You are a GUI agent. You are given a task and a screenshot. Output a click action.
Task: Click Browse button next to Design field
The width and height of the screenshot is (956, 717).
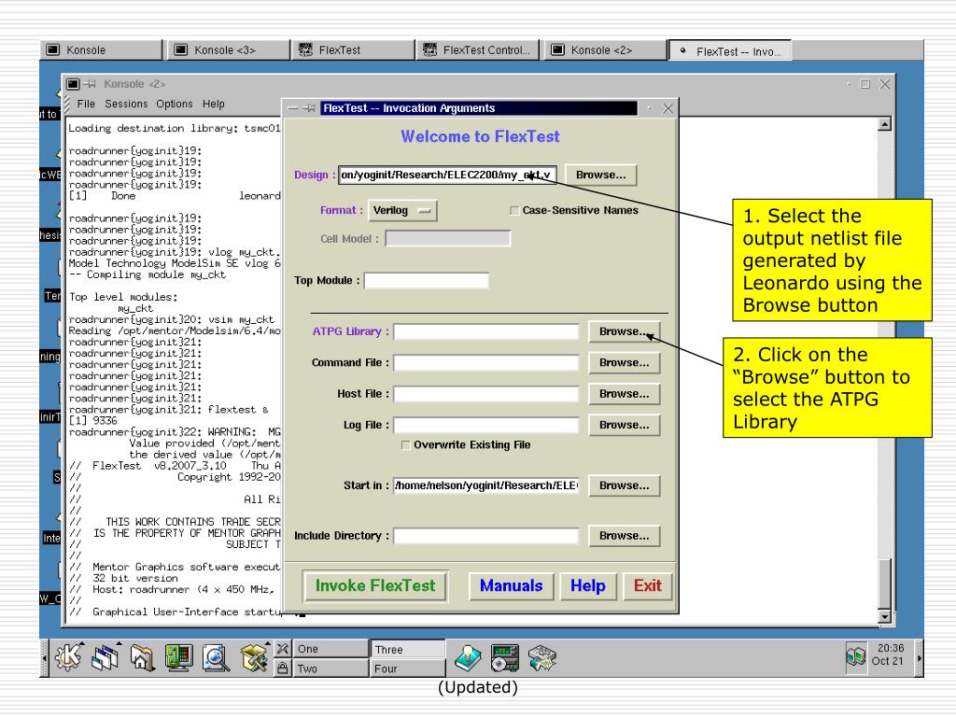point(601,175)
